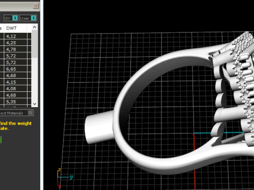Click the table's vertical scrollbar thumb
The width and height of the screenshot is (254, 190).
point(34,44)
